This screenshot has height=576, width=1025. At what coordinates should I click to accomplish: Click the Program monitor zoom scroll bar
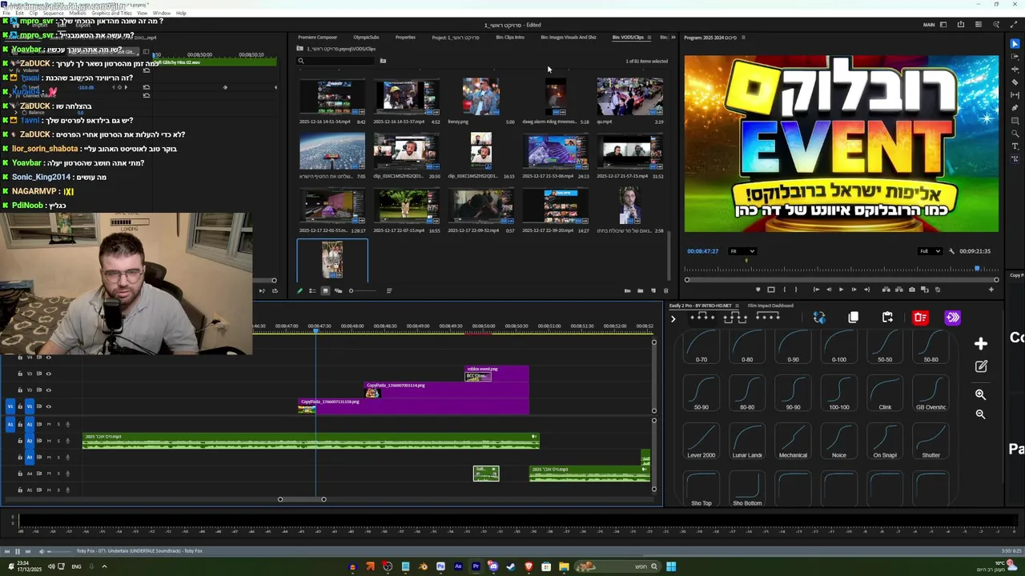coord(842,280)
